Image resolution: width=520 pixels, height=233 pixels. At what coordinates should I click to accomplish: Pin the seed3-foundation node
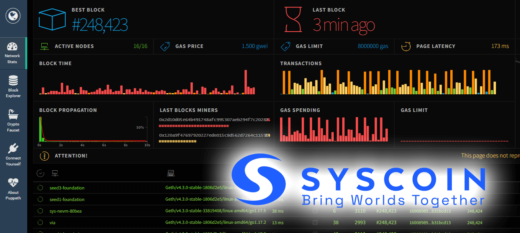pos(40,188)
